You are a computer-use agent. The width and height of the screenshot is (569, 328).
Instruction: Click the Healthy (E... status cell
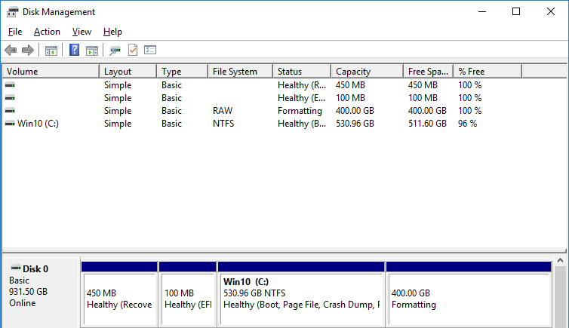302,98
